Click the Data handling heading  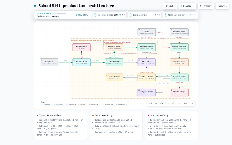(x=104, y=115)
